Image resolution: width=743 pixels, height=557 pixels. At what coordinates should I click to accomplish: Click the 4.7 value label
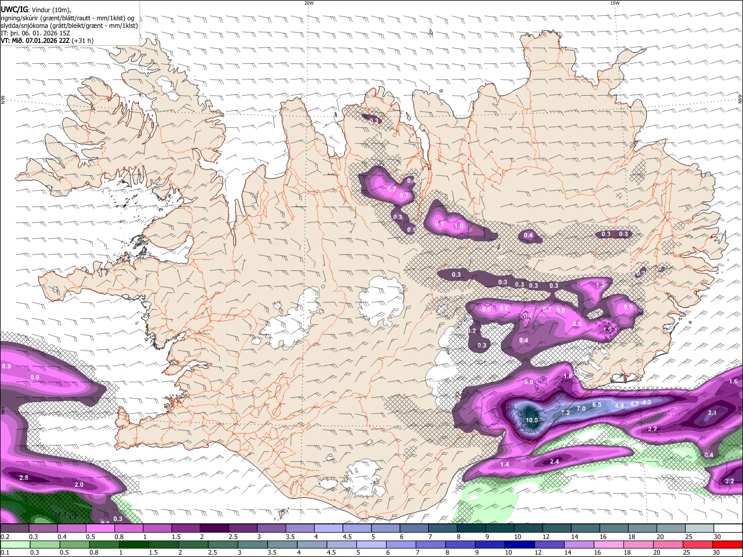tap(634, 404)
